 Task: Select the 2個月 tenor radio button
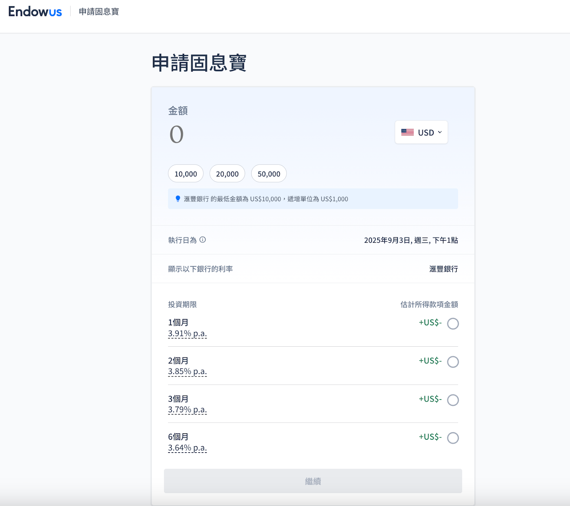coord(453,362)
